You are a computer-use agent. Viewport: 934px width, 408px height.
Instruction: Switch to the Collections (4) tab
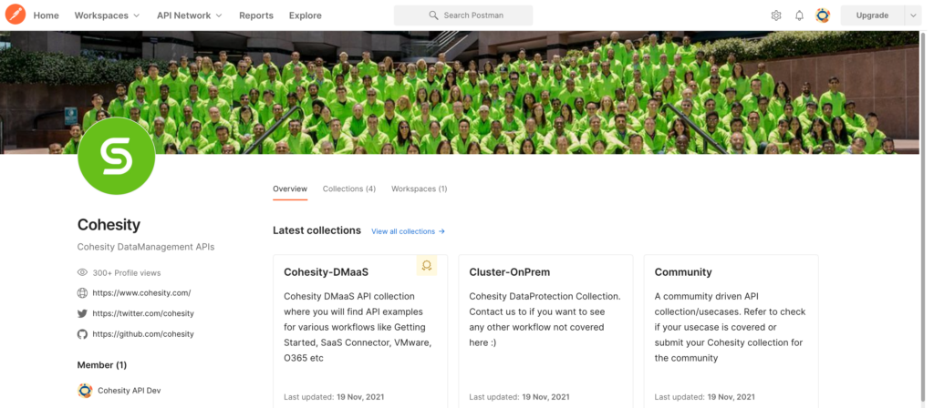(x=348, y=189)
